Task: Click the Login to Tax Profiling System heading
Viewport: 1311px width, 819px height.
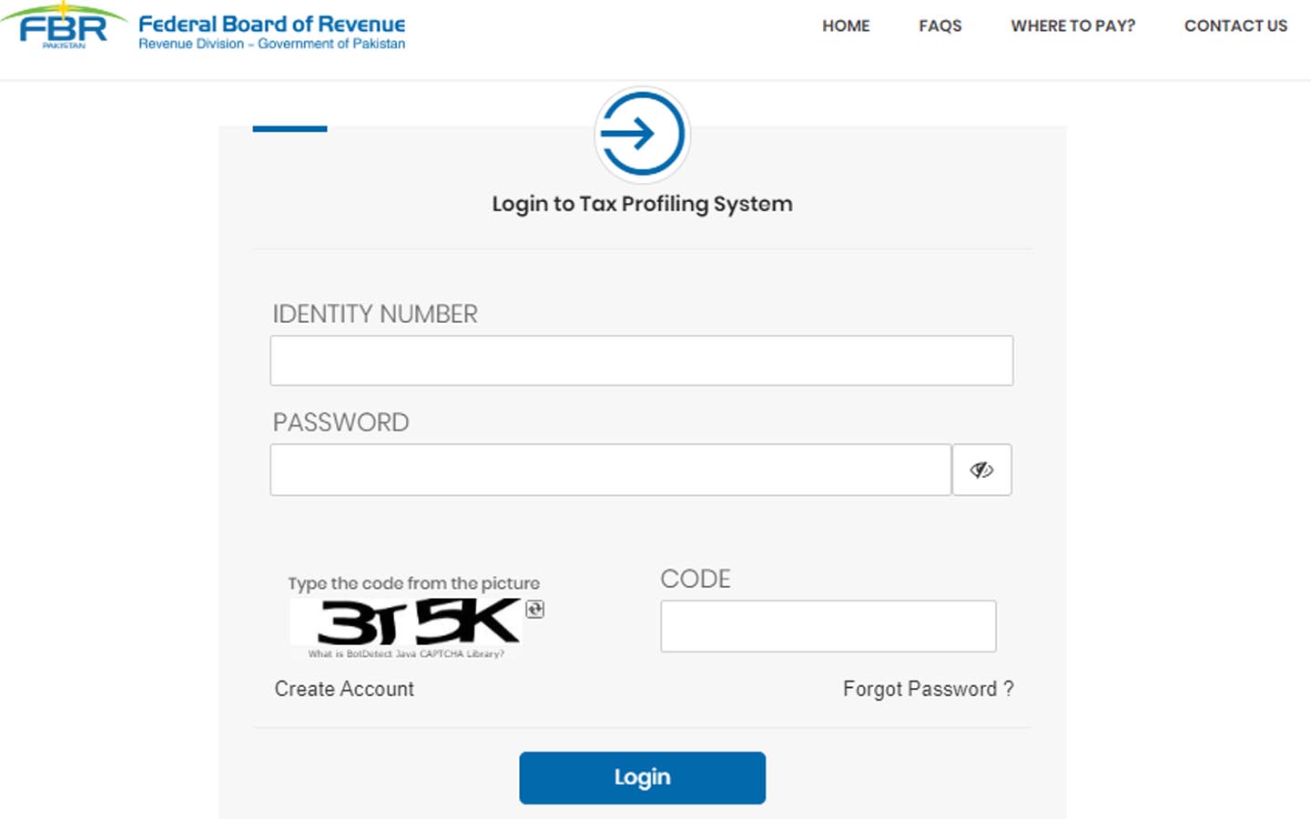Action: click(642, 204)
